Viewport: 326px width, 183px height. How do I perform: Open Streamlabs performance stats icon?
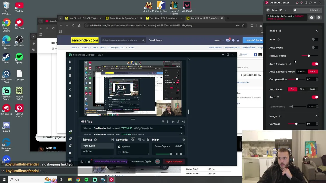coord(82,161)
